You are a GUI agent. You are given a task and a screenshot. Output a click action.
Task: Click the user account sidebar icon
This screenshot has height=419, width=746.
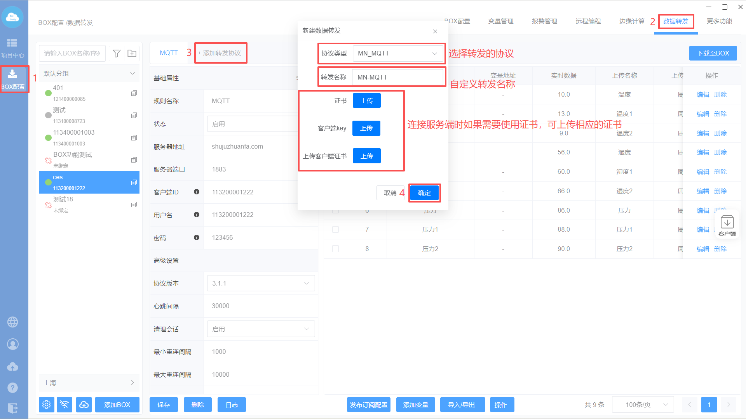click(x=12, y=344)
